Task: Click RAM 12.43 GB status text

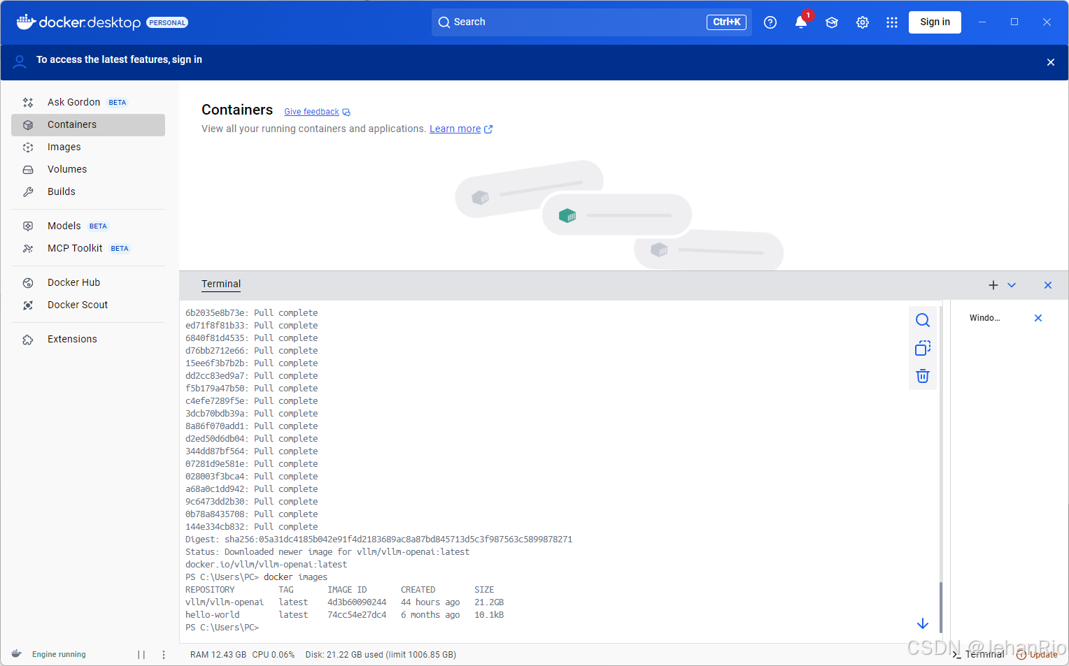Action: (x=218, y=655)
